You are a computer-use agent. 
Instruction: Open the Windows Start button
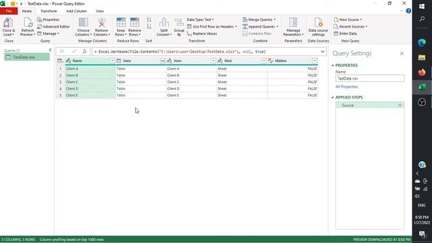[422, 6]
